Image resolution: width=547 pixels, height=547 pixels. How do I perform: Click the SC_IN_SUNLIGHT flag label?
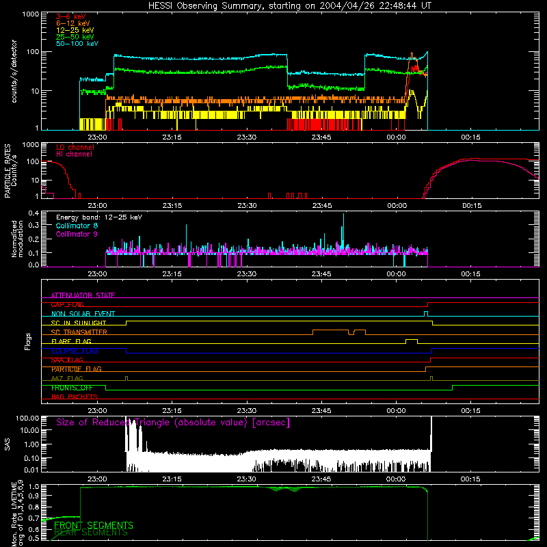79,323
